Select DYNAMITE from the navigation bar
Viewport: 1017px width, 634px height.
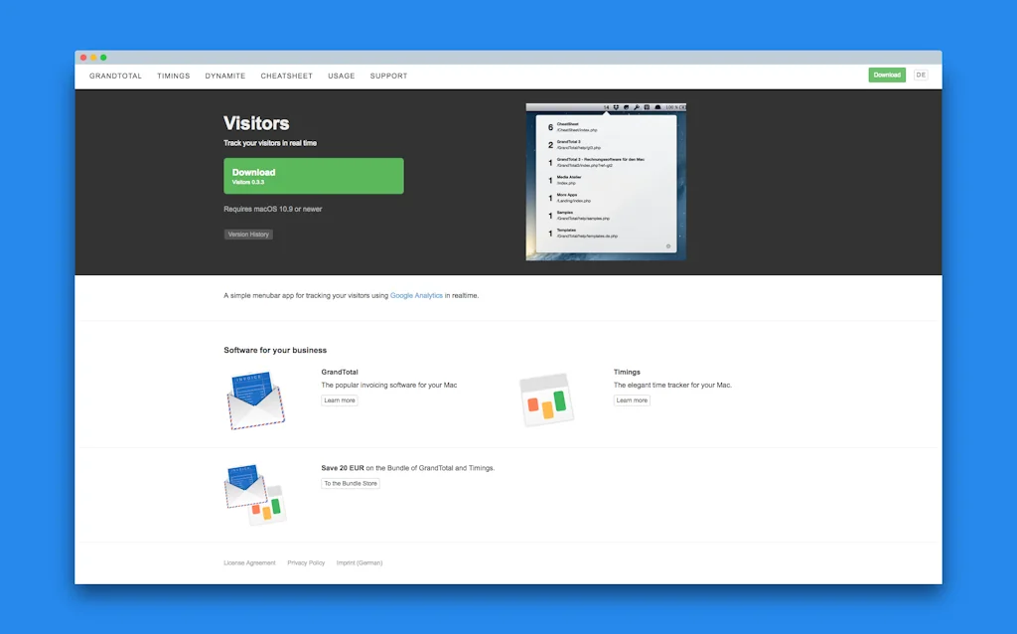point(225,76)
